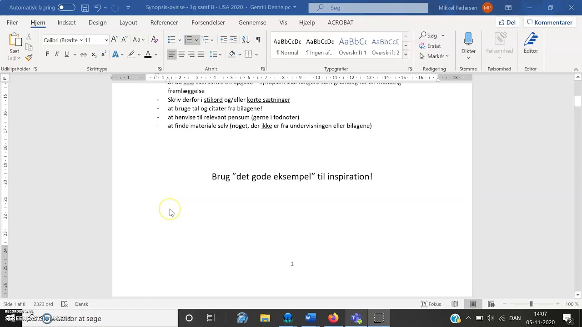Align text right
The image size is (582, 327).
[x=191, y=54]
